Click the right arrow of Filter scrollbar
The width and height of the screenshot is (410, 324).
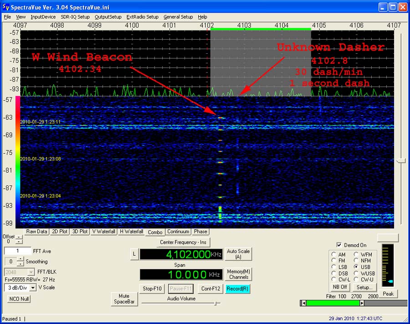[362, 303]
